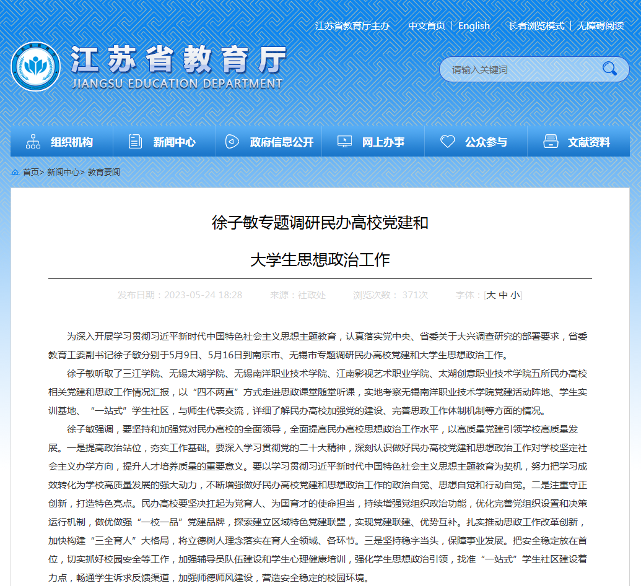The width and height of the screenshot is (641, 586).
Task: Set font size to 小
Action: [x=515, y=295]
